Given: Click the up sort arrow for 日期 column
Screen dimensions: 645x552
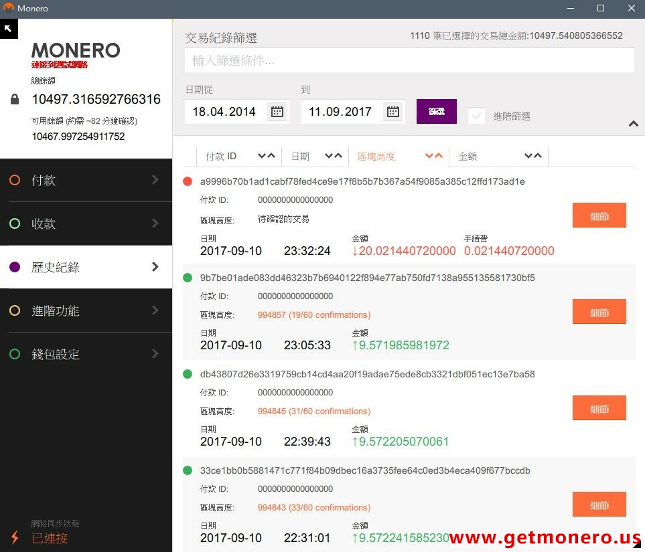Looking at the screenshot, I should click(338, 156).
